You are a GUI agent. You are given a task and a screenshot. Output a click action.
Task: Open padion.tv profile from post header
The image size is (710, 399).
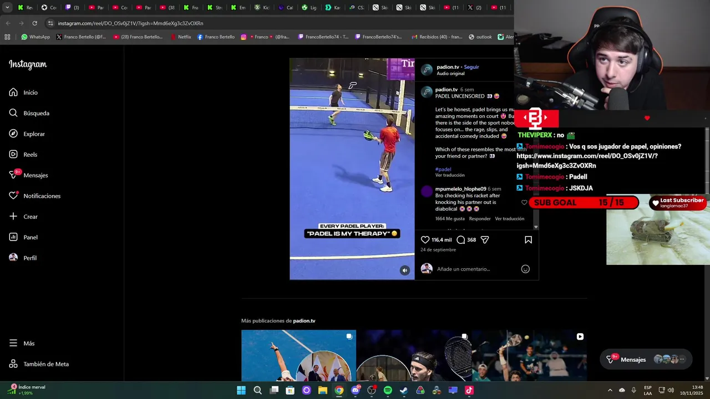pos(448,67)
